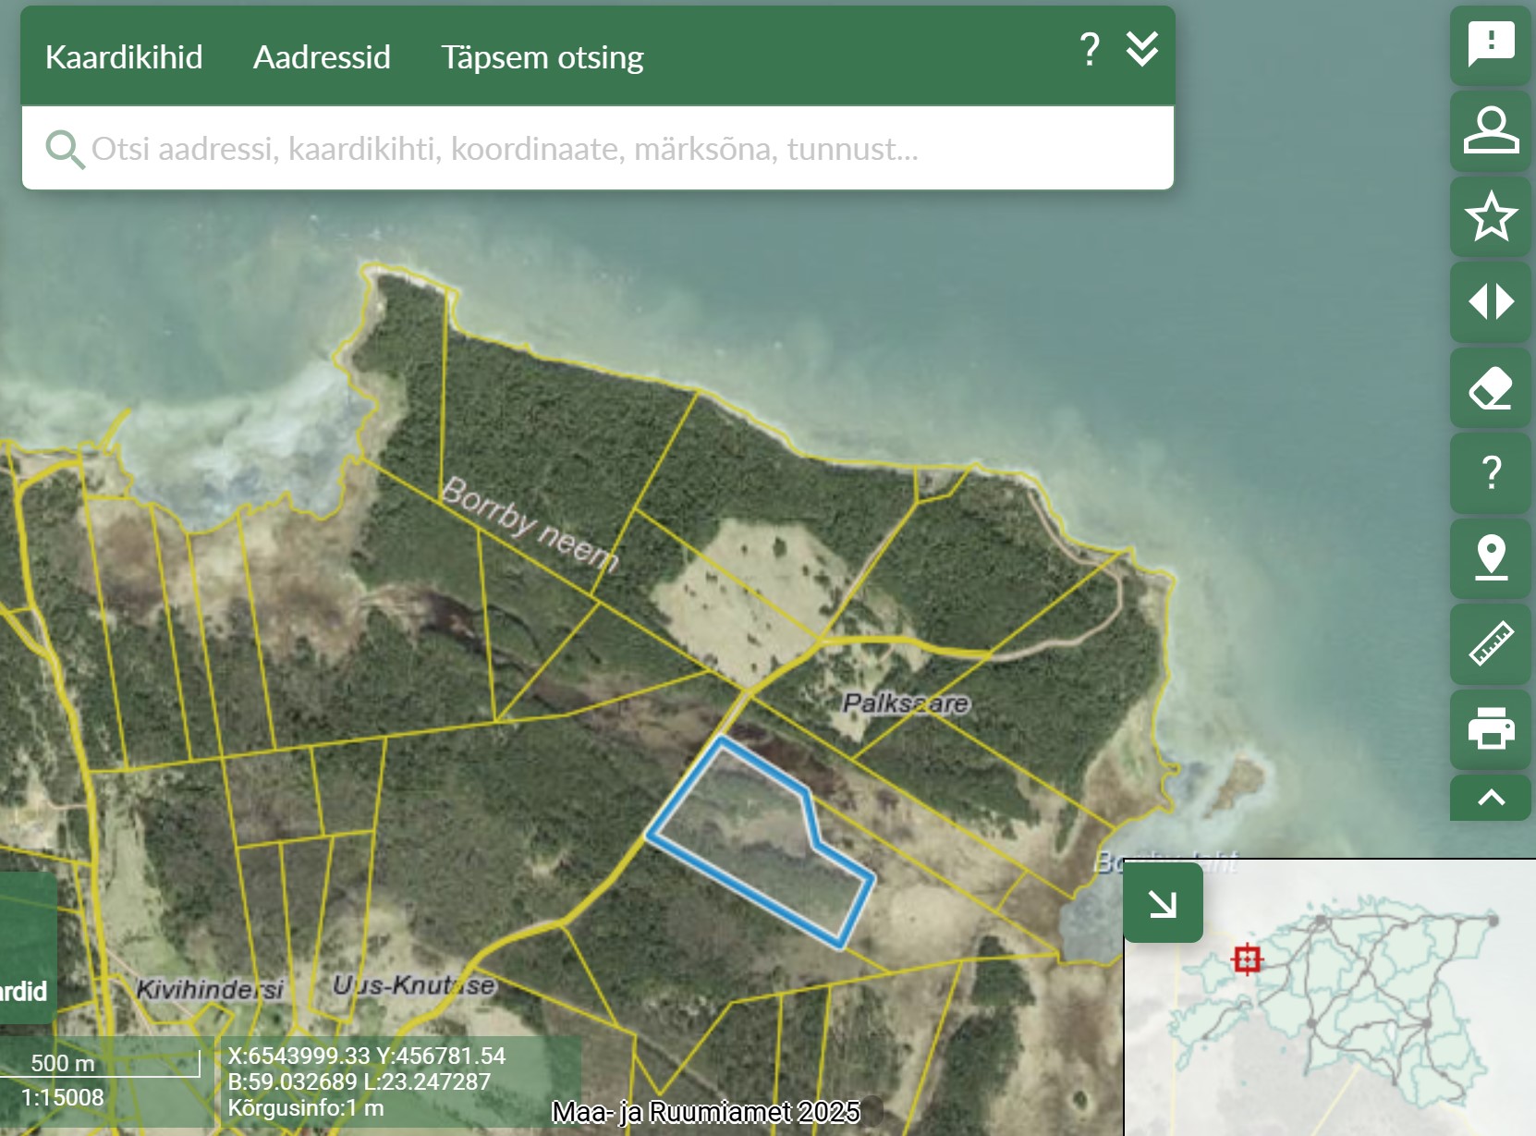Collapse the right toolbar with up chevron

1490,799
